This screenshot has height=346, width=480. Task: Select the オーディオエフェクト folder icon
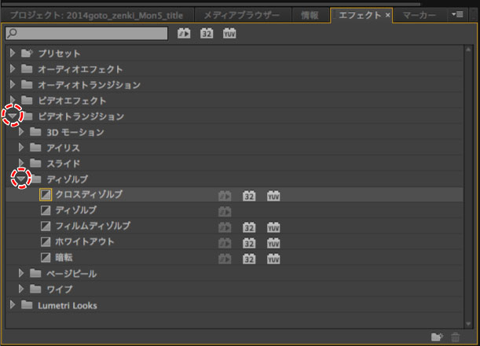[x=27, y=68]
